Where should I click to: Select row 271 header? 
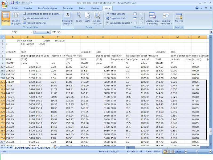click(x=3, y=82)
